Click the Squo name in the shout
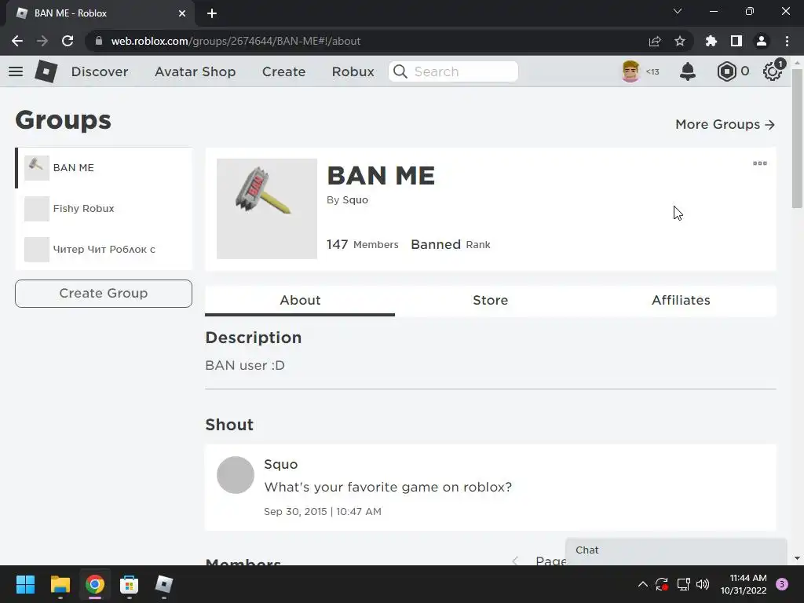The height and width of the screenshot is (603, 804). (281, 465)
